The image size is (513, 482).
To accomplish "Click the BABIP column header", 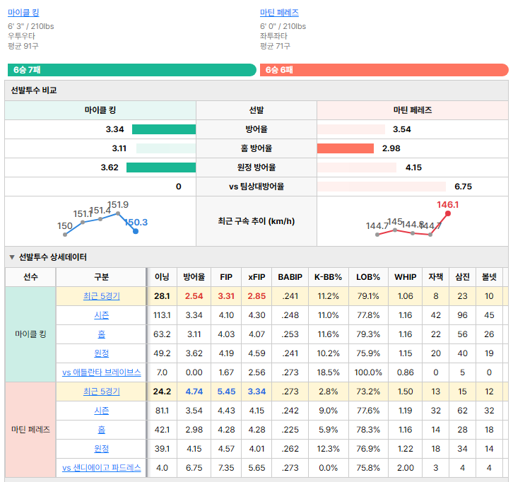I will point(290,277).
